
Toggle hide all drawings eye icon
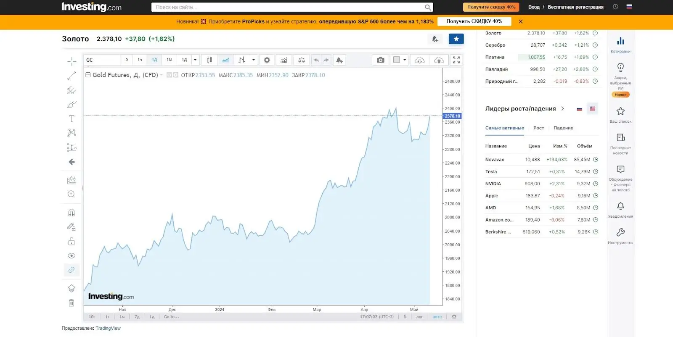click(72, 255)
